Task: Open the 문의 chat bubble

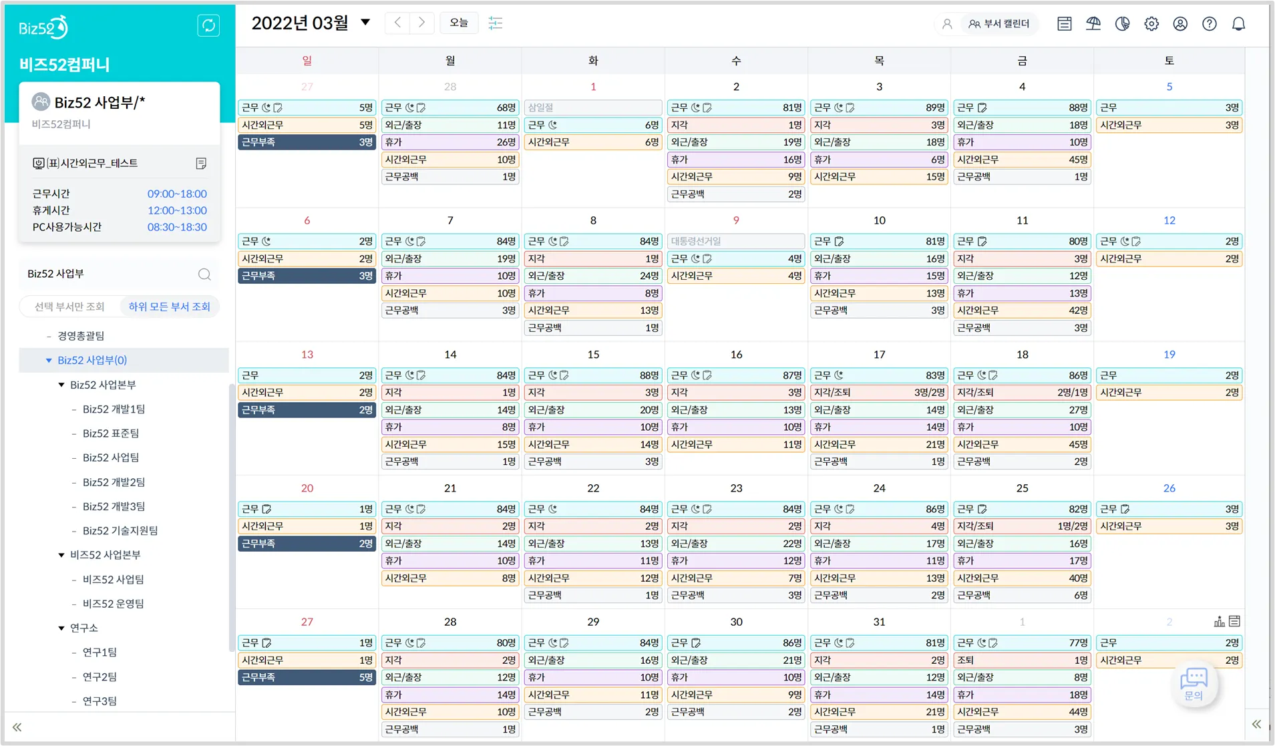Action: (x=1194, y=684)
